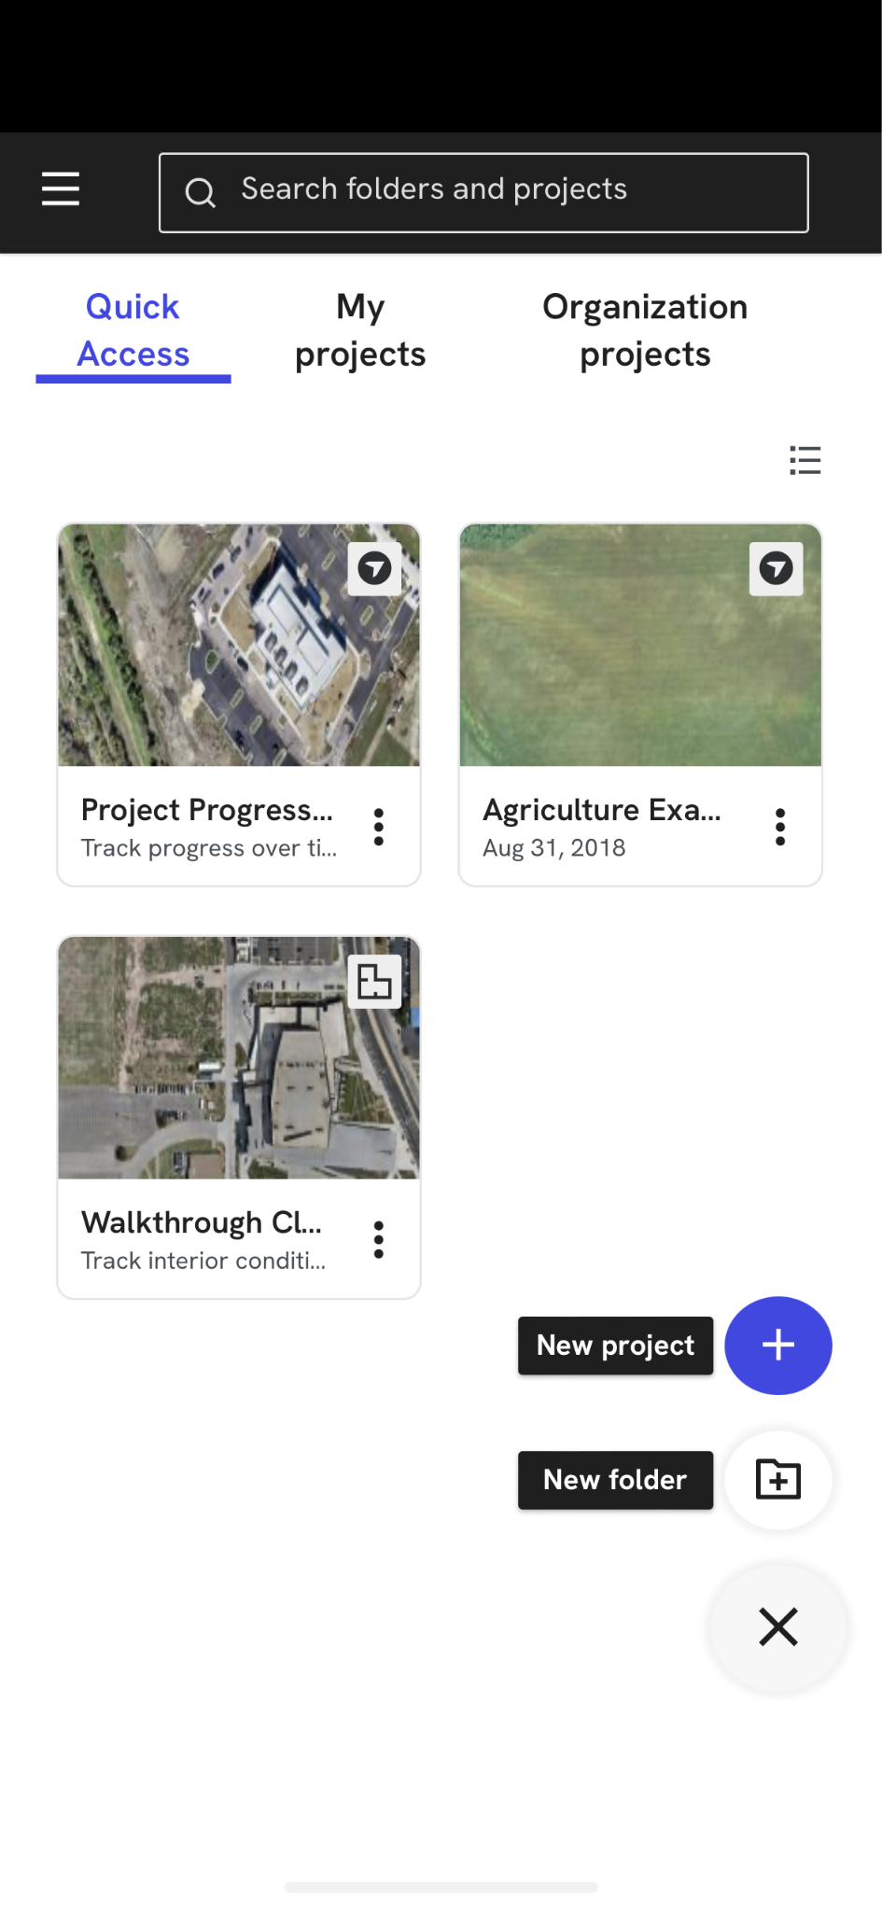Close the expanded create menu
Screen dimensions: 882x1911
point(777,1627)
